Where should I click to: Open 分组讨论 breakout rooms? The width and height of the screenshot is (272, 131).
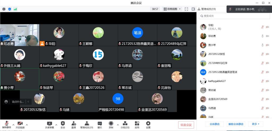point(125,125)
